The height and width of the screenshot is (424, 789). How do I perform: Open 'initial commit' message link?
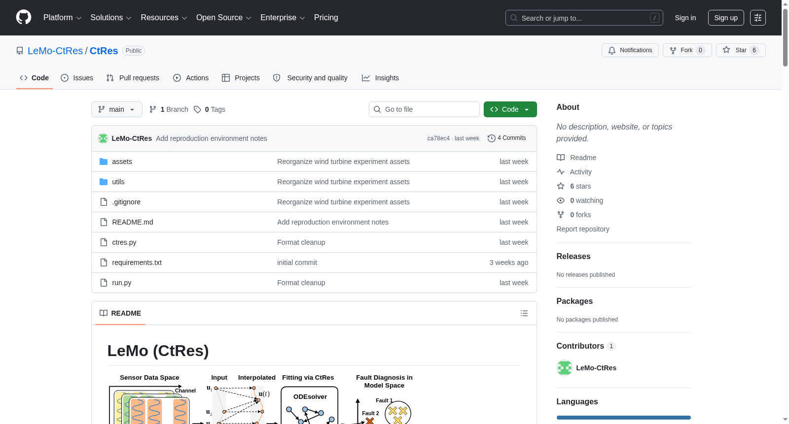pos(297,262)
